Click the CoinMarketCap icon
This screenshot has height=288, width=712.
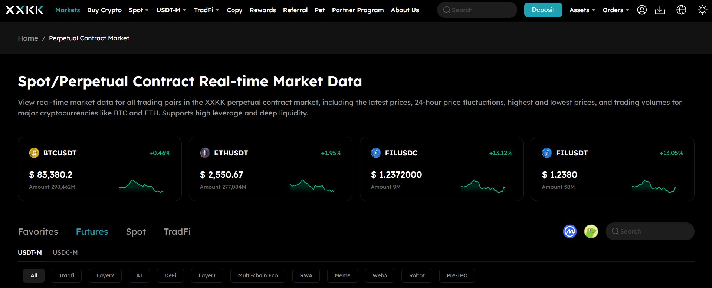pyautogui.click(x=570, y=231)
